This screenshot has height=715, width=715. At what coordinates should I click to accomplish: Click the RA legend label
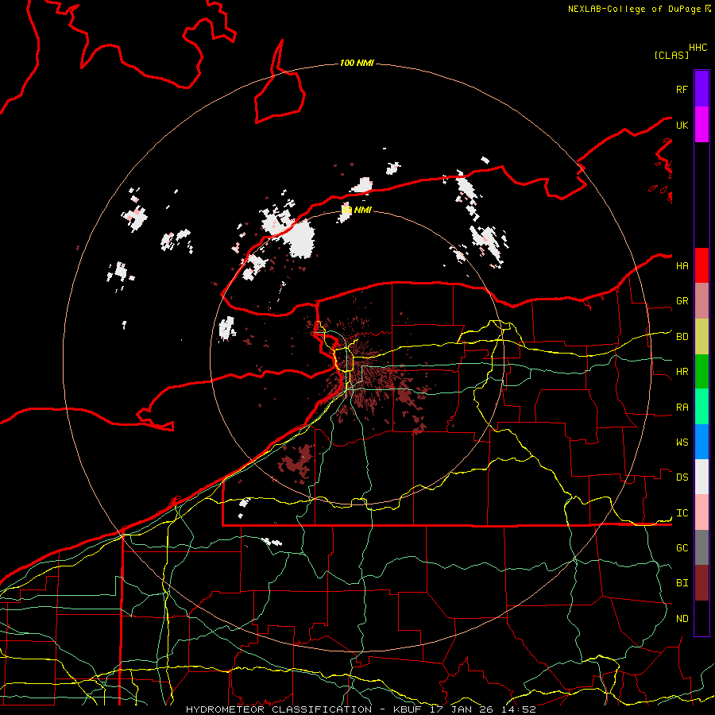(x=682, y=408)
